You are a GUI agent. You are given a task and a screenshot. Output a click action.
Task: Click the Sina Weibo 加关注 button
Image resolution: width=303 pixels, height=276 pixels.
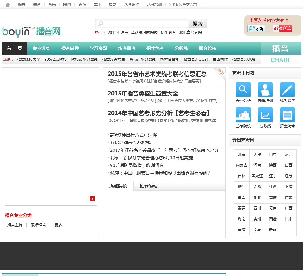[x=282, y=28]
